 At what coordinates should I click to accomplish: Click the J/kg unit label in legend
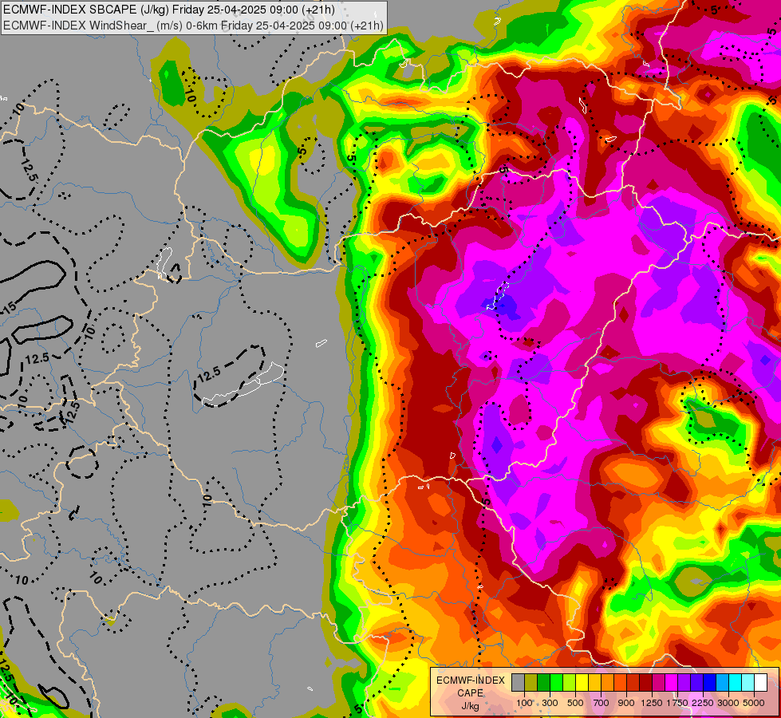(470, 706)
